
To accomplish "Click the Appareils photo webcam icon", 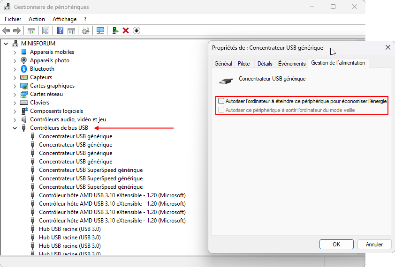I will [24, 60].
